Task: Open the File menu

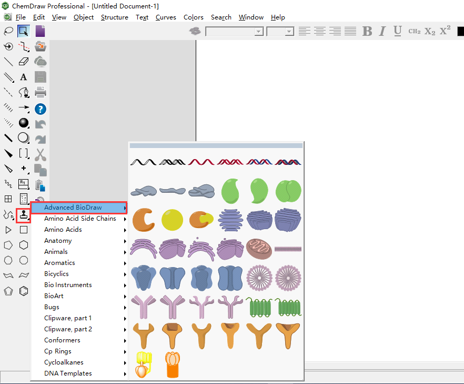Action: [x=21, y=17]
